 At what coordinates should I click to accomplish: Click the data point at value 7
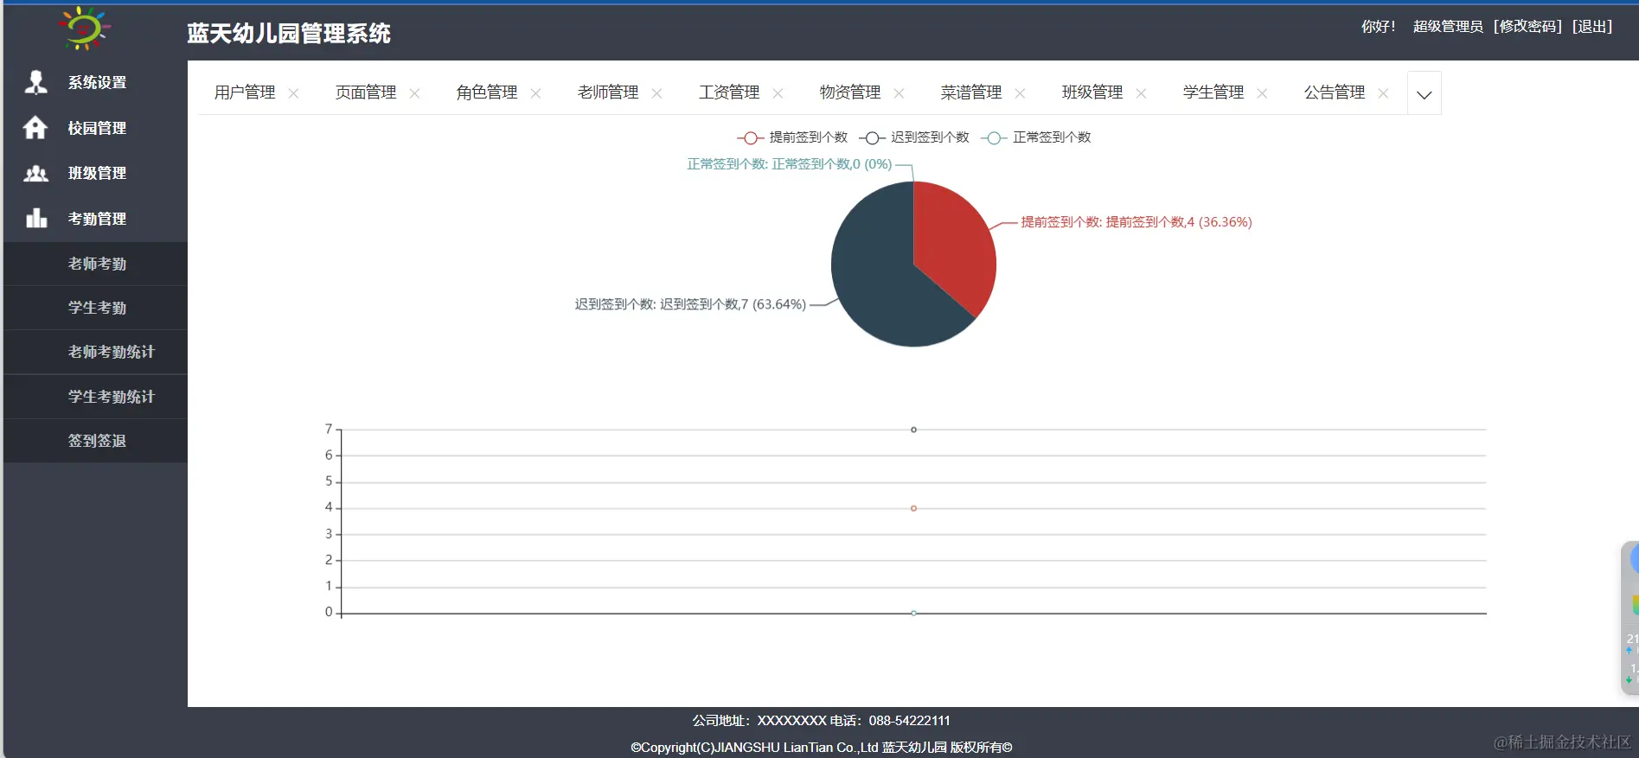pos(913,430)
